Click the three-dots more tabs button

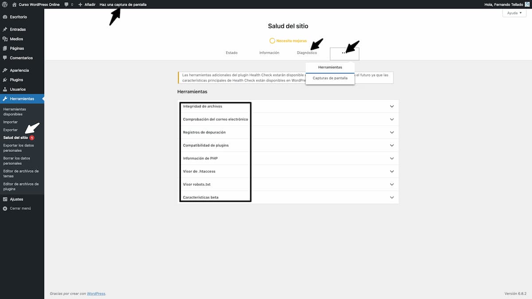pyautogui.click(x=344, y=54)
